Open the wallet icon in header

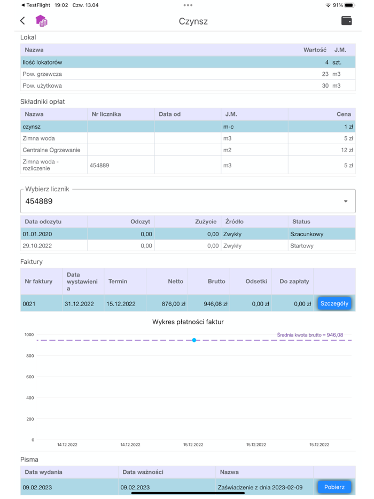[346, 21]
